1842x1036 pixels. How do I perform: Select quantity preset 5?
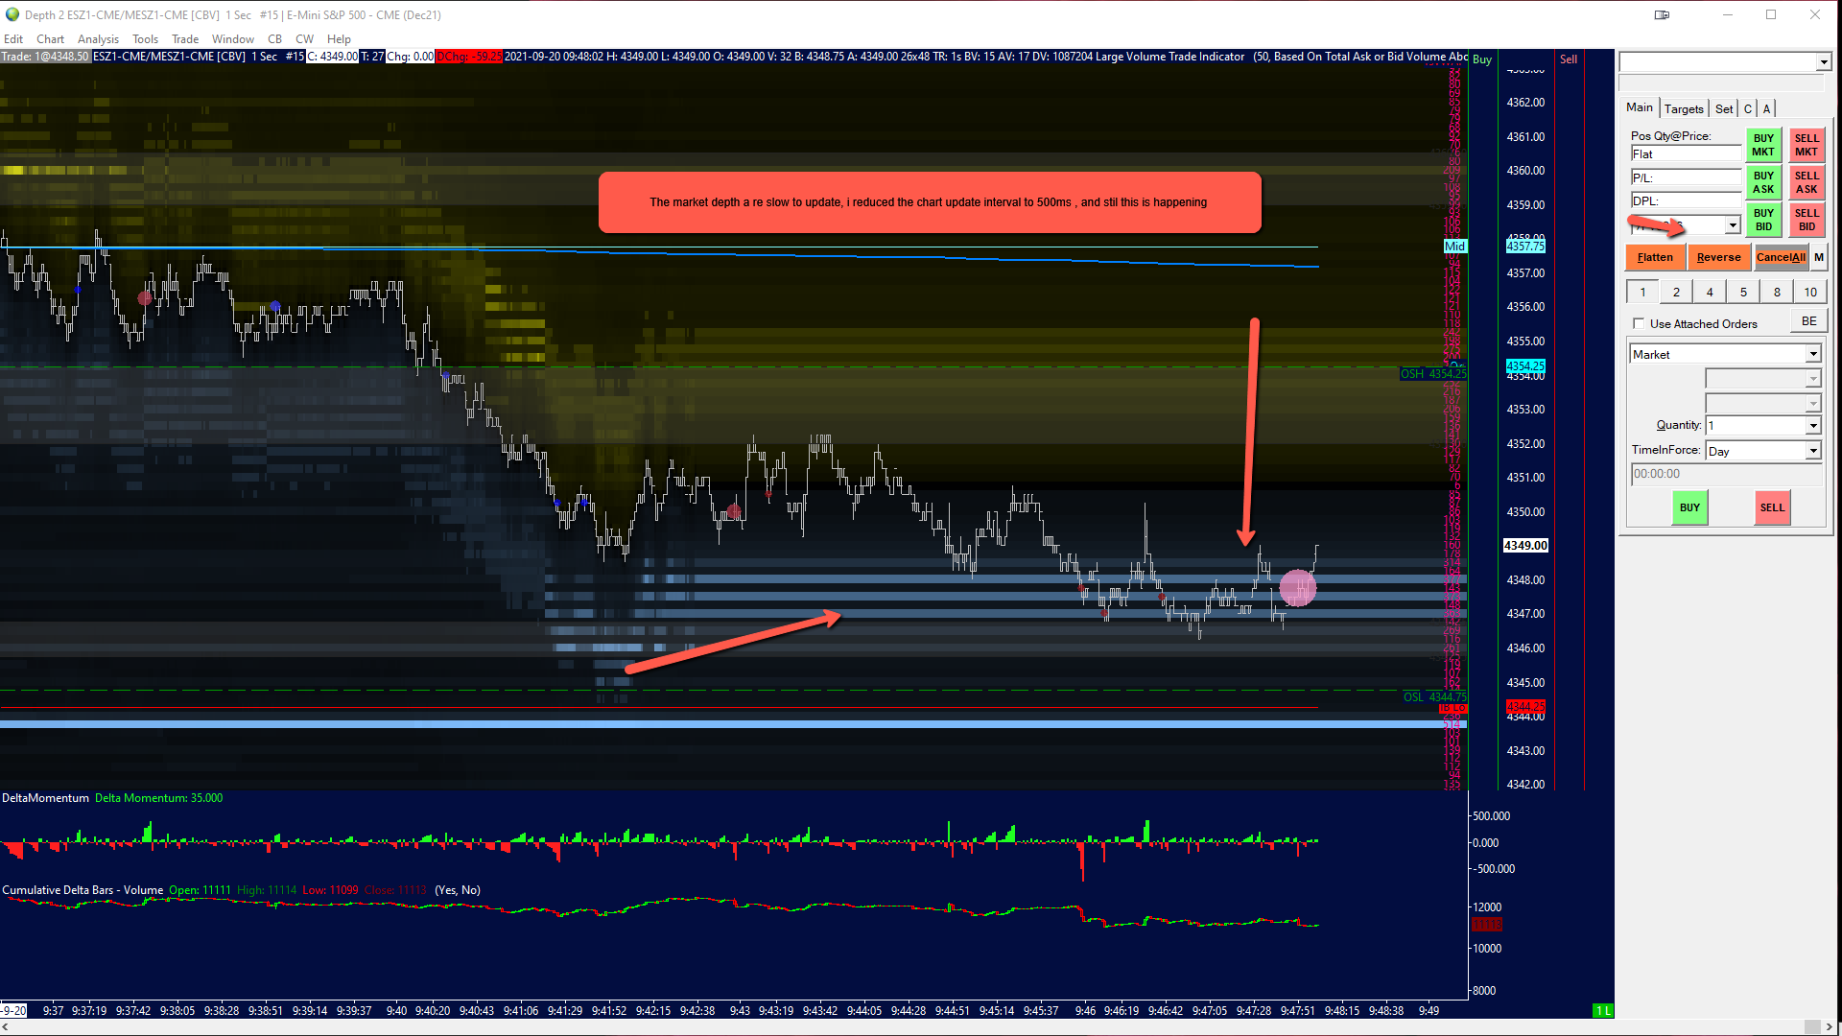pyautogui.click(x=1743, y=293)
